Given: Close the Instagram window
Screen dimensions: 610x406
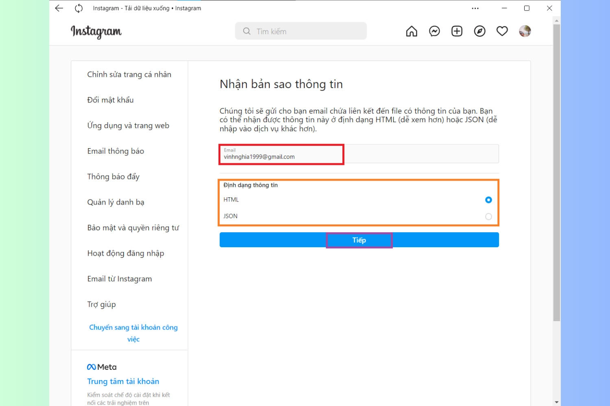Looking at the screenshot, I should coord(549,8).
